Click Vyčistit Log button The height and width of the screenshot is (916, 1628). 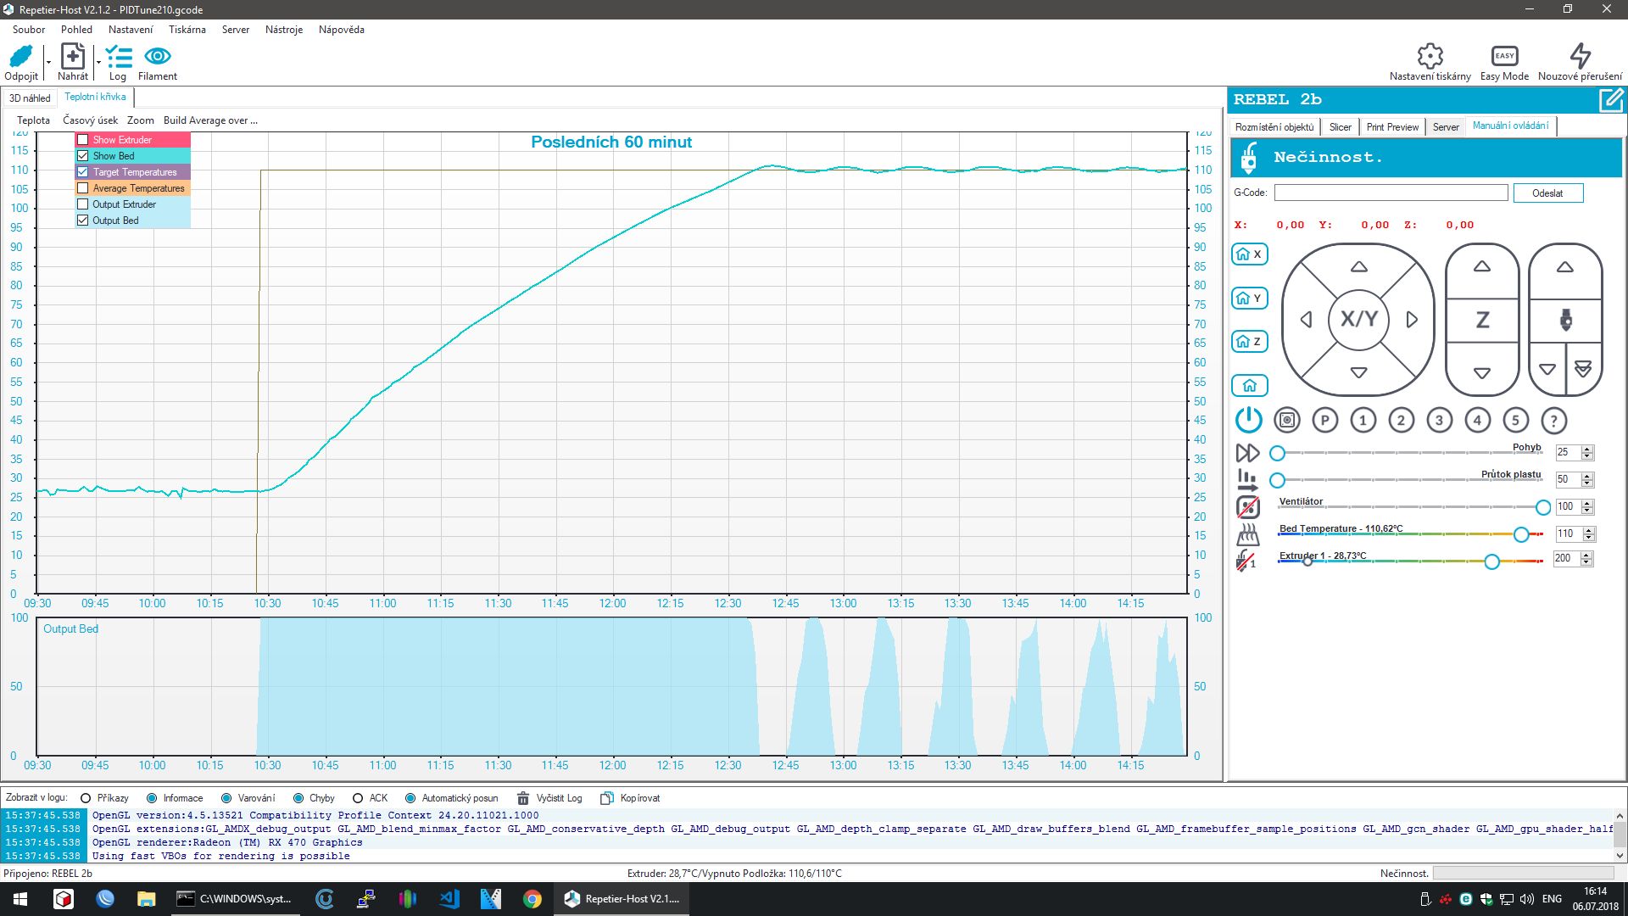pos(550,798)
